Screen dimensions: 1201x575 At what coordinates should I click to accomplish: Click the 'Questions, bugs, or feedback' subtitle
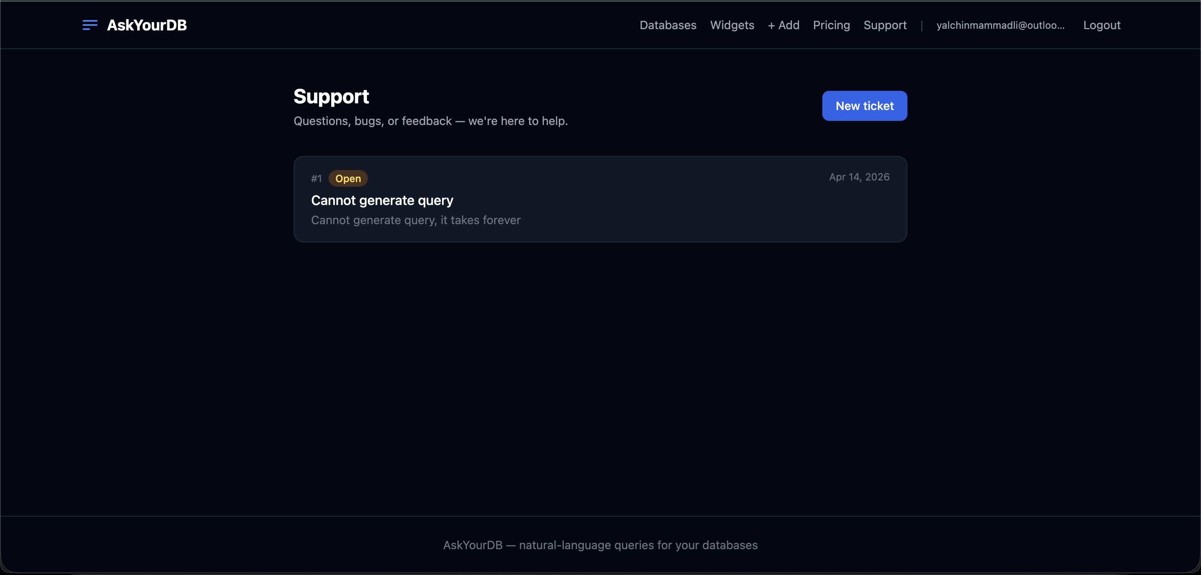coord(430,121)
